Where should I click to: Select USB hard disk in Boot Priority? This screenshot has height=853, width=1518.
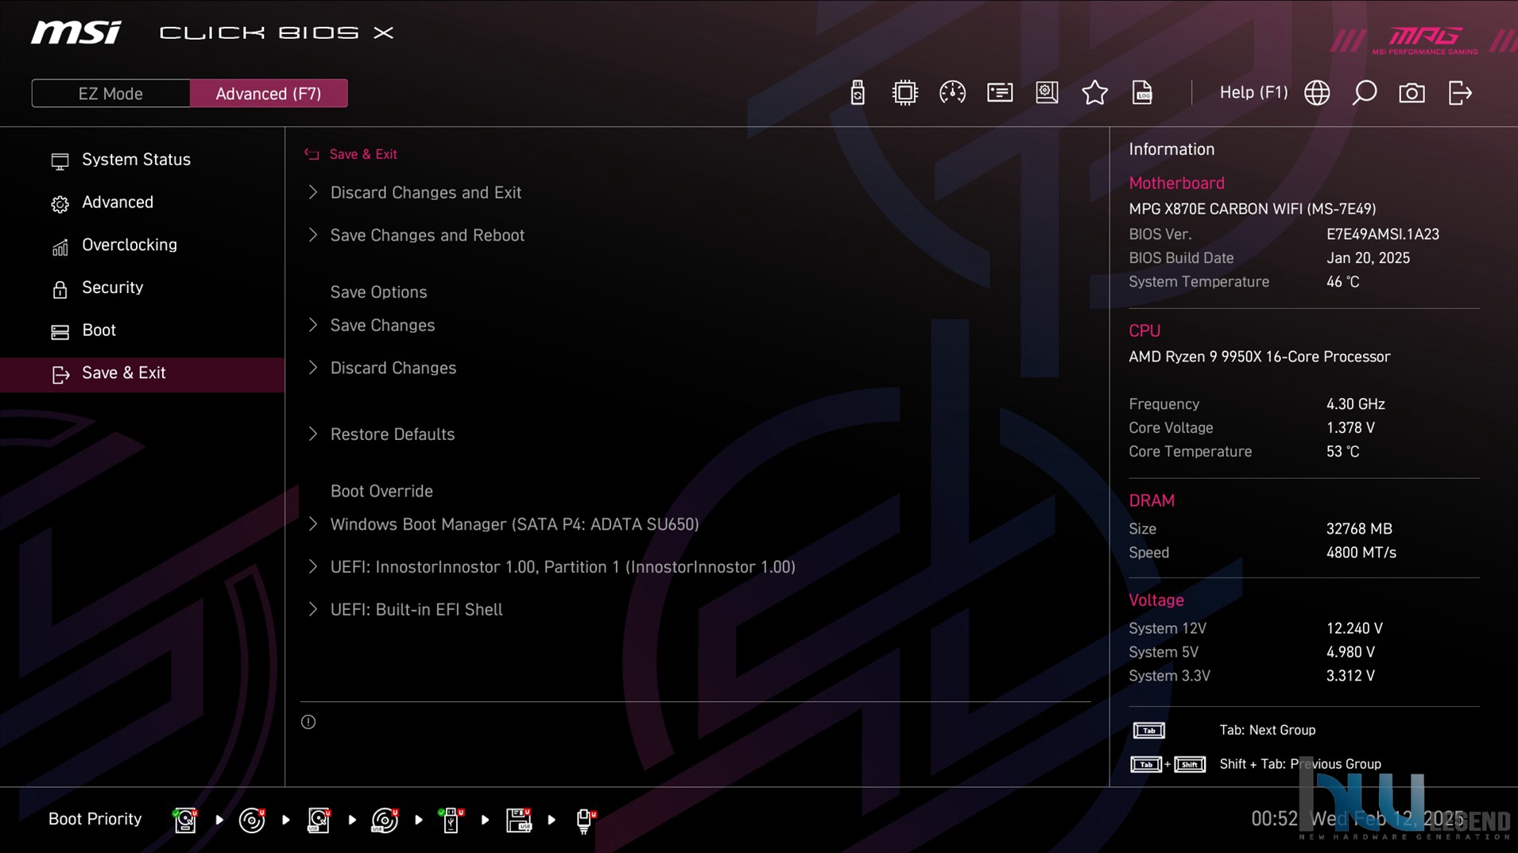point(319,820)
